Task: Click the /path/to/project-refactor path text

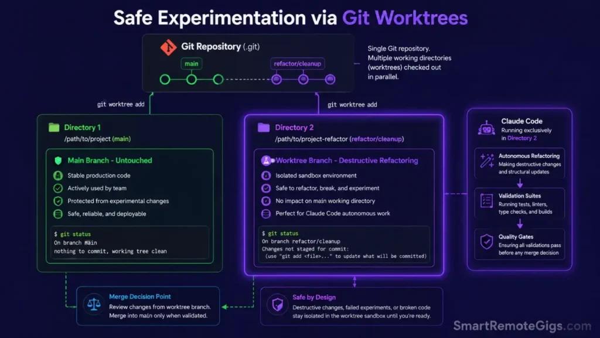Action: tap(339, 139)
